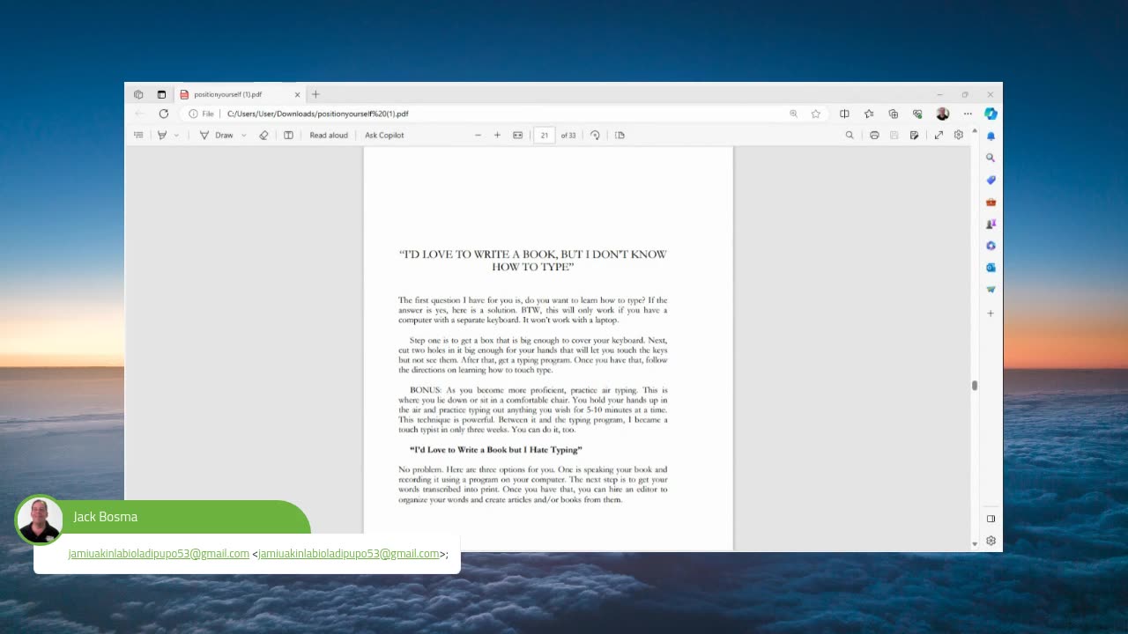Click the "of 33" page count text
The image size is (1128, 634).
click(x=568, y=135)
